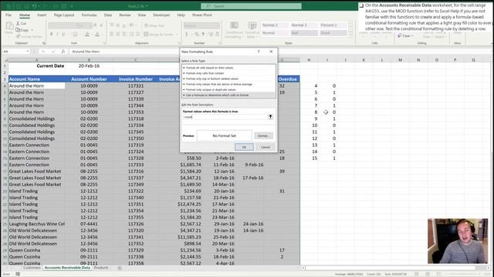This screenshot has height=277, width=494.
Task: Apply the Fill Color bucket
Action: tap(87, 34)
